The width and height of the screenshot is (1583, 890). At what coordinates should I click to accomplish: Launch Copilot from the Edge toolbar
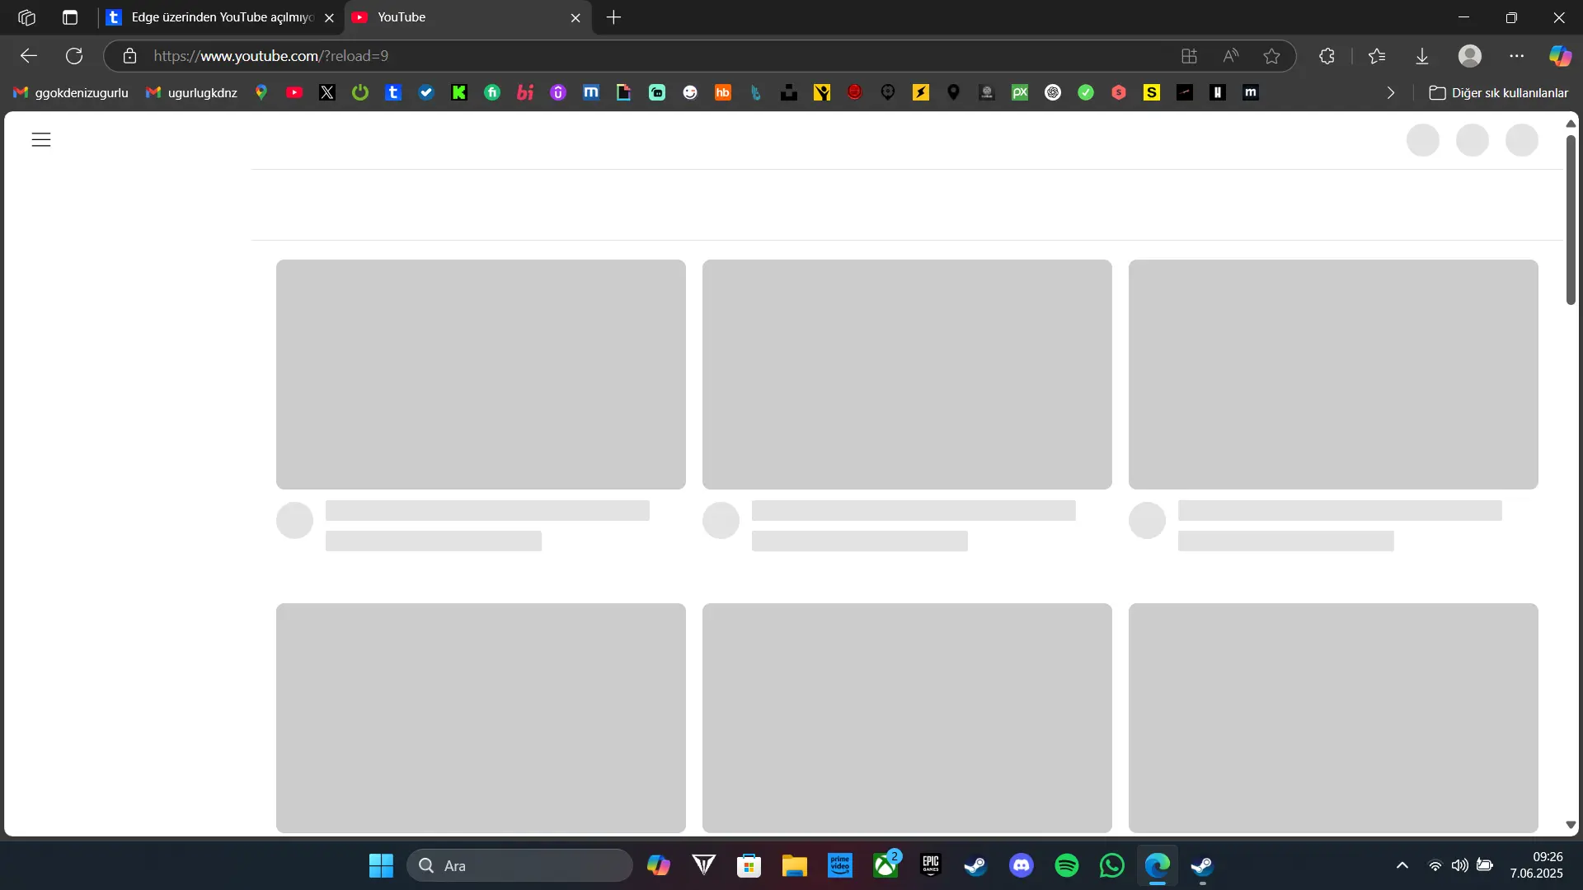pyautogui.click(x=1560, y=56)
